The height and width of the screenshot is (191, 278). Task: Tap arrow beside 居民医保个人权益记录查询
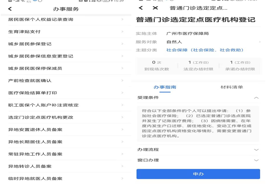click(x=122, y=19)
